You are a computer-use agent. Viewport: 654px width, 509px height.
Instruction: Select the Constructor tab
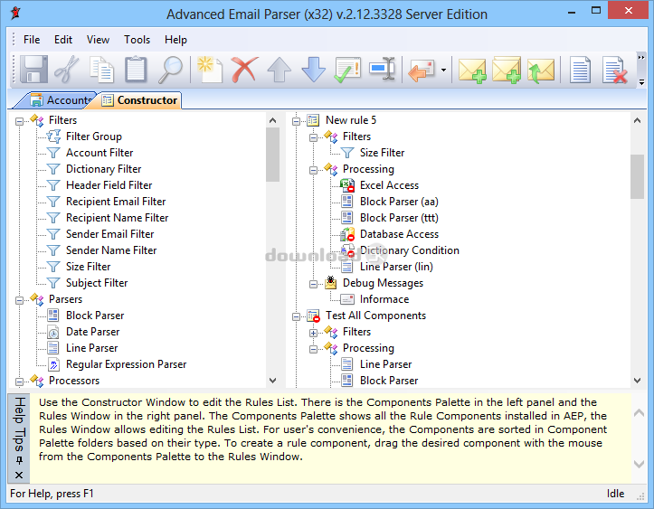tap(140, 100)
